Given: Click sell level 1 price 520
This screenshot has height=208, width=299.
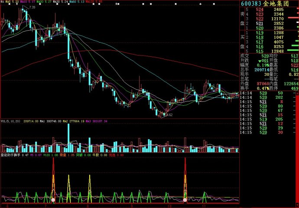Looking at the screenshot, I should pos(260,28).
